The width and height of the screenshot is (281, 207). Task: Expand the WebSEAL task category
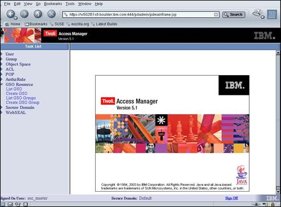tap(2, 113)
